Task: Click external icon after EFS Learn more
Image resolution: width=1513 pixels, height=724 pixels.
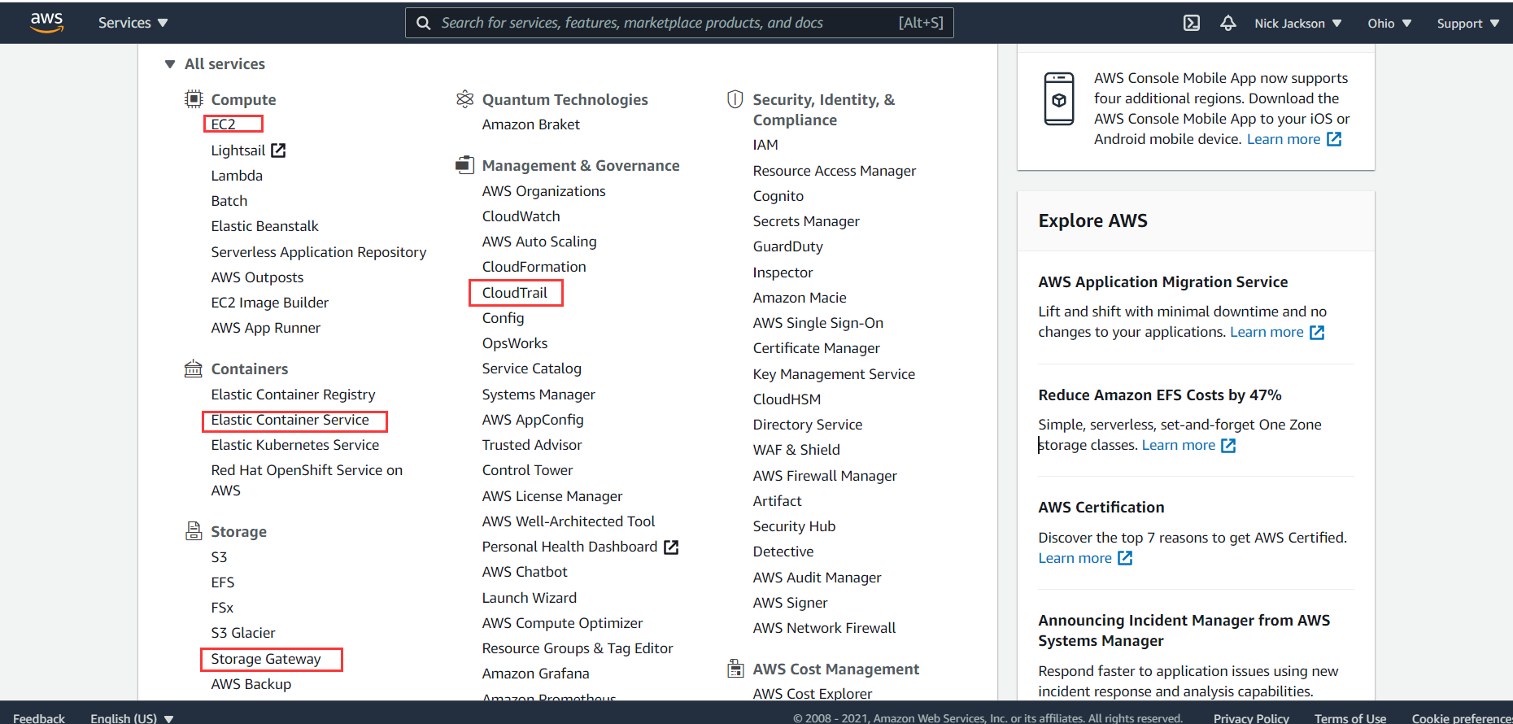Action: 1228,445
